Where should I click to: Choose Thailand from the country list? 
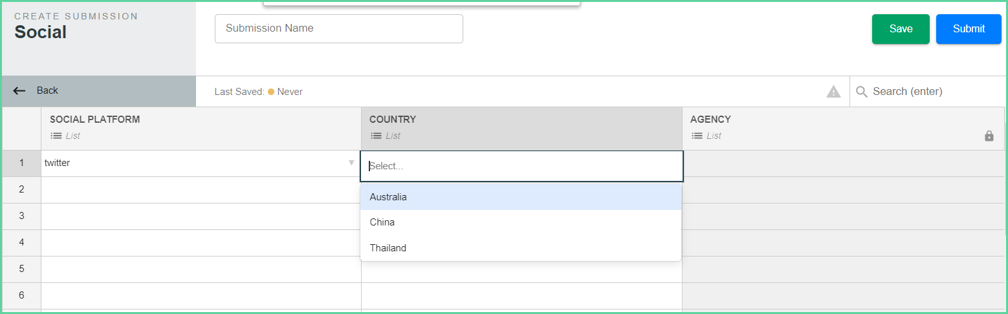(521, 248)
